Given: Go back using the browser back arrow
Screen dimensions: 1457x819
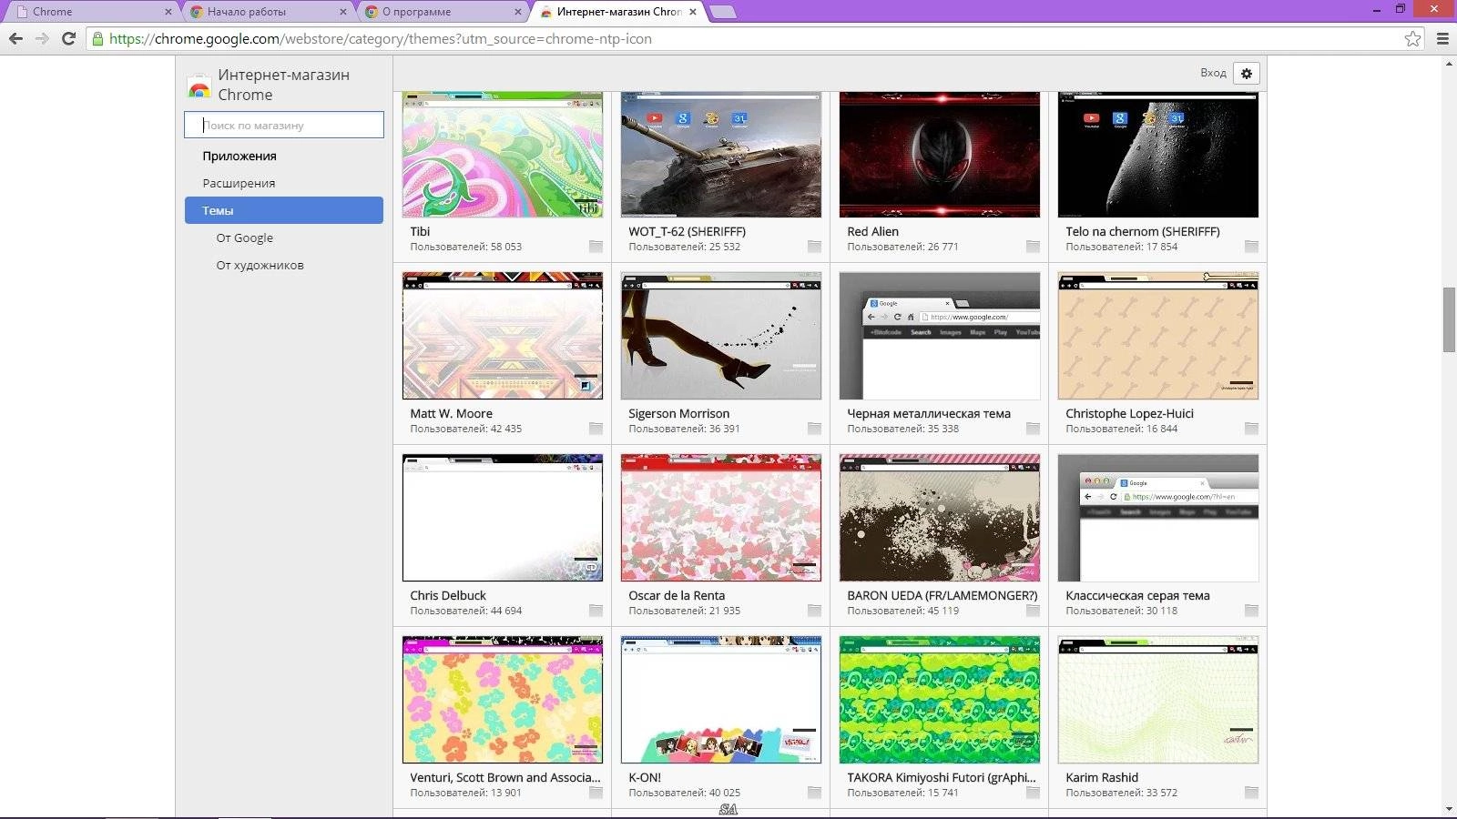Looking at the screenshot, I should point(15,38).
